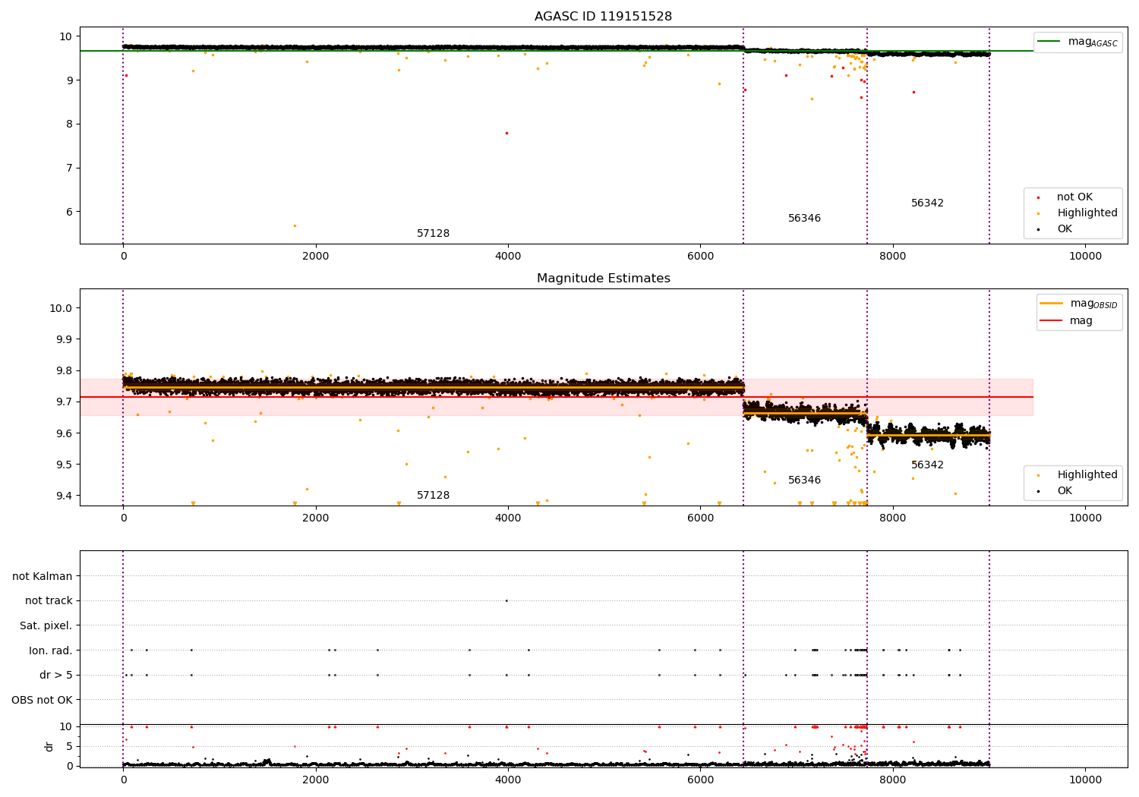Click the "Ion. rad." row label
Screen dimensions: 1139x797
51,651
